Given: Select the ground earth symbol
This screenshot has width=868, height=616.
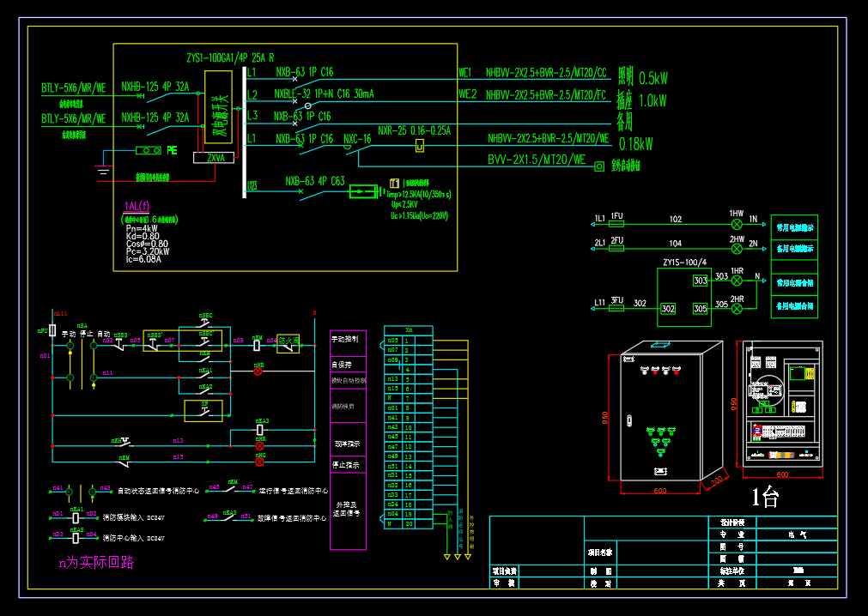Looking at the screenshot, I should [103, 172].
